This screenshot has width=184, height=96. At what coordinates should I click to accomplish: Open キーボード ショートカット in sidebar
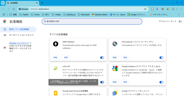[18, 35]
